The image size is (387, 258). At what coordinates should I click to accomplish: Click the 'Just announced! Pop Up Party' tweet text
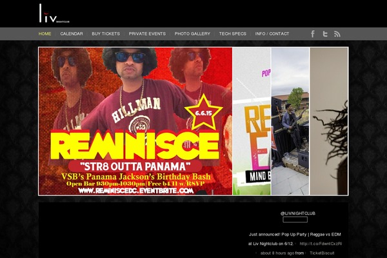tap(295, 239)
